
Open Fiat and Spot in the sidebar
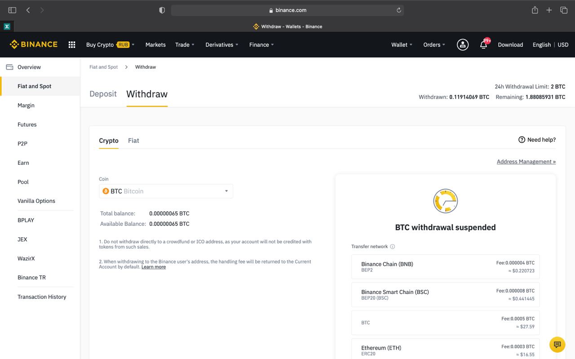[x=40, y=86]
